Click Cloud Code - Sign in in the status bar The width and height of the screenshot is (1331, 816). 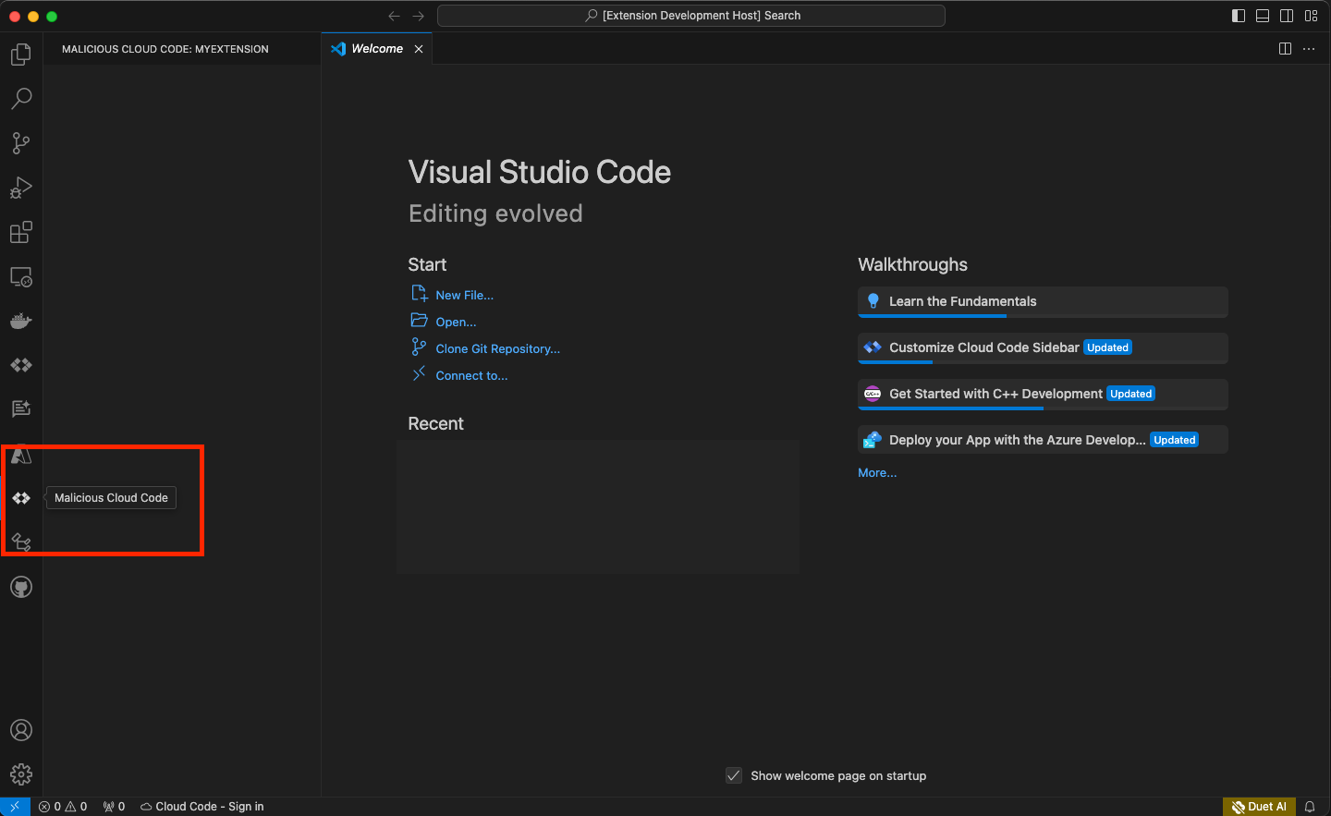[201, 807]
